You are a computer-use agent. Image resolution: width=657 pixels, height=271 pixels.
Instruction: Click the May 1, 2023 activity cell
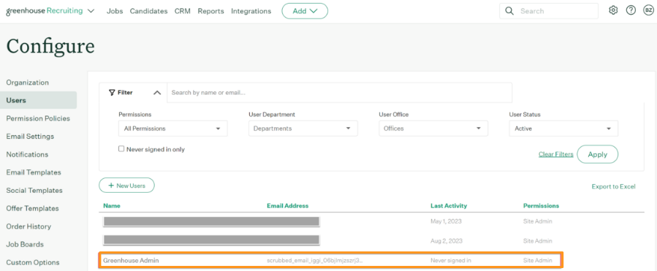(446, 221)
